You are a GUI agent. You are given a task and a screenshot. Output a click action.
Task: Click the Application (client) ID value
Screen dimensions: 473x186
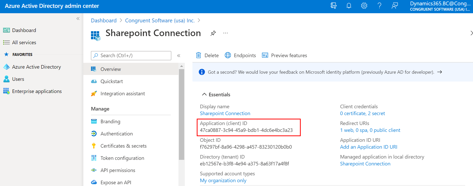point(246,130)
